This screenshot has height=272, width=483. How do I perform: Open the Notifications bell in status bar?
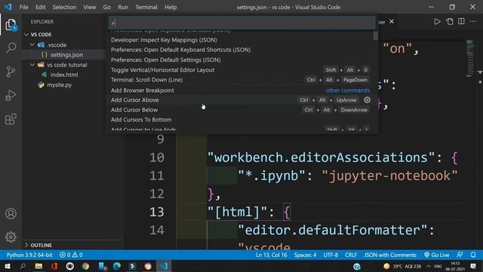click(473, 255)
